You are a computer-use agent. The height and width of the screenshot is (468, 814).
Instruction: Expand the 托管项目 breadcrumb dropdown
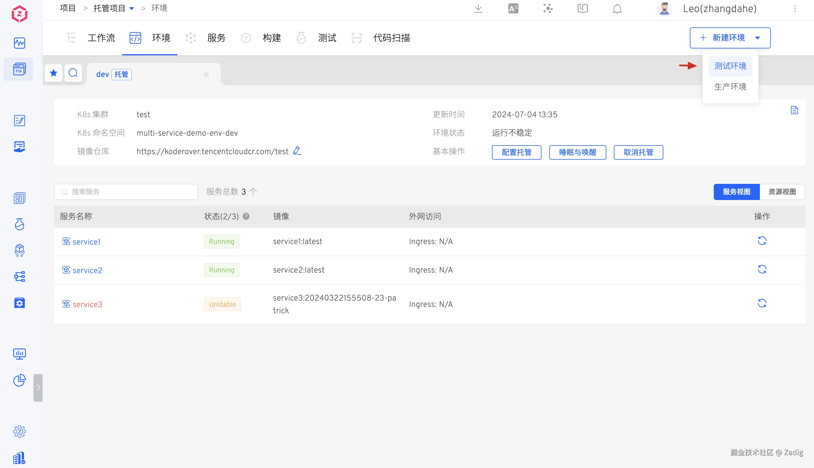pyautogui.click(x=132, y=9)
